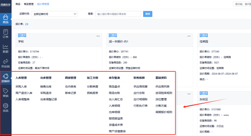The height and width of the screenshot is (136, 251).
Task: Select the 进销存 inventory sidebar icon
Action: (5, 78)
